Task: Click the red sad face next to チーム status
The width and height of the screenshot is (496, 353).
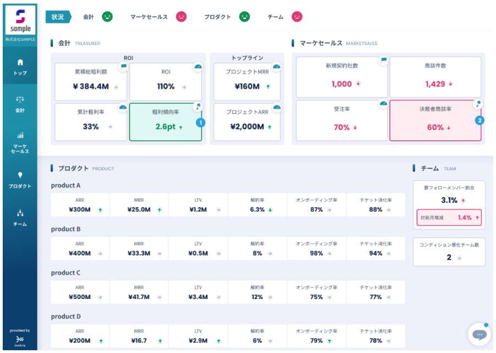Action: click(x=297, y=16)
